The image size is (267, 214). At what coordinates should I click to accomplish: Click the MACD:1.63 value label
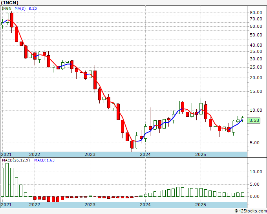coord(44,160)
